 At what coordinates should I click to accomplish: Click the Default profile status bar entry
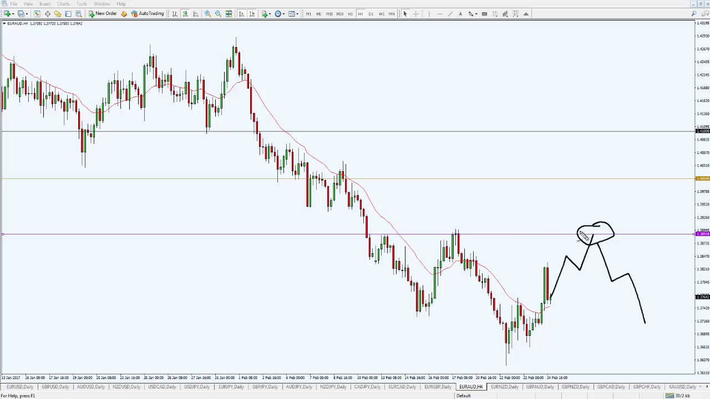[x=463, y=396]
